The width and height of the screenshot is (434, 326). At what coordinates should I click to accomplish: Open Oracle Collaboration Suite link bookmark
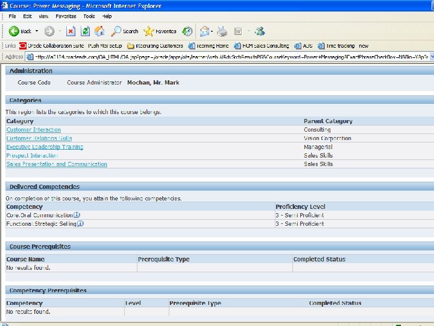click(51, 46)
